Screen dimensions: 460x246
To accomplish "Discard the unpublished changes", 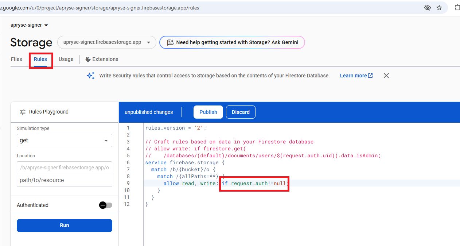I will coord(241,112).
